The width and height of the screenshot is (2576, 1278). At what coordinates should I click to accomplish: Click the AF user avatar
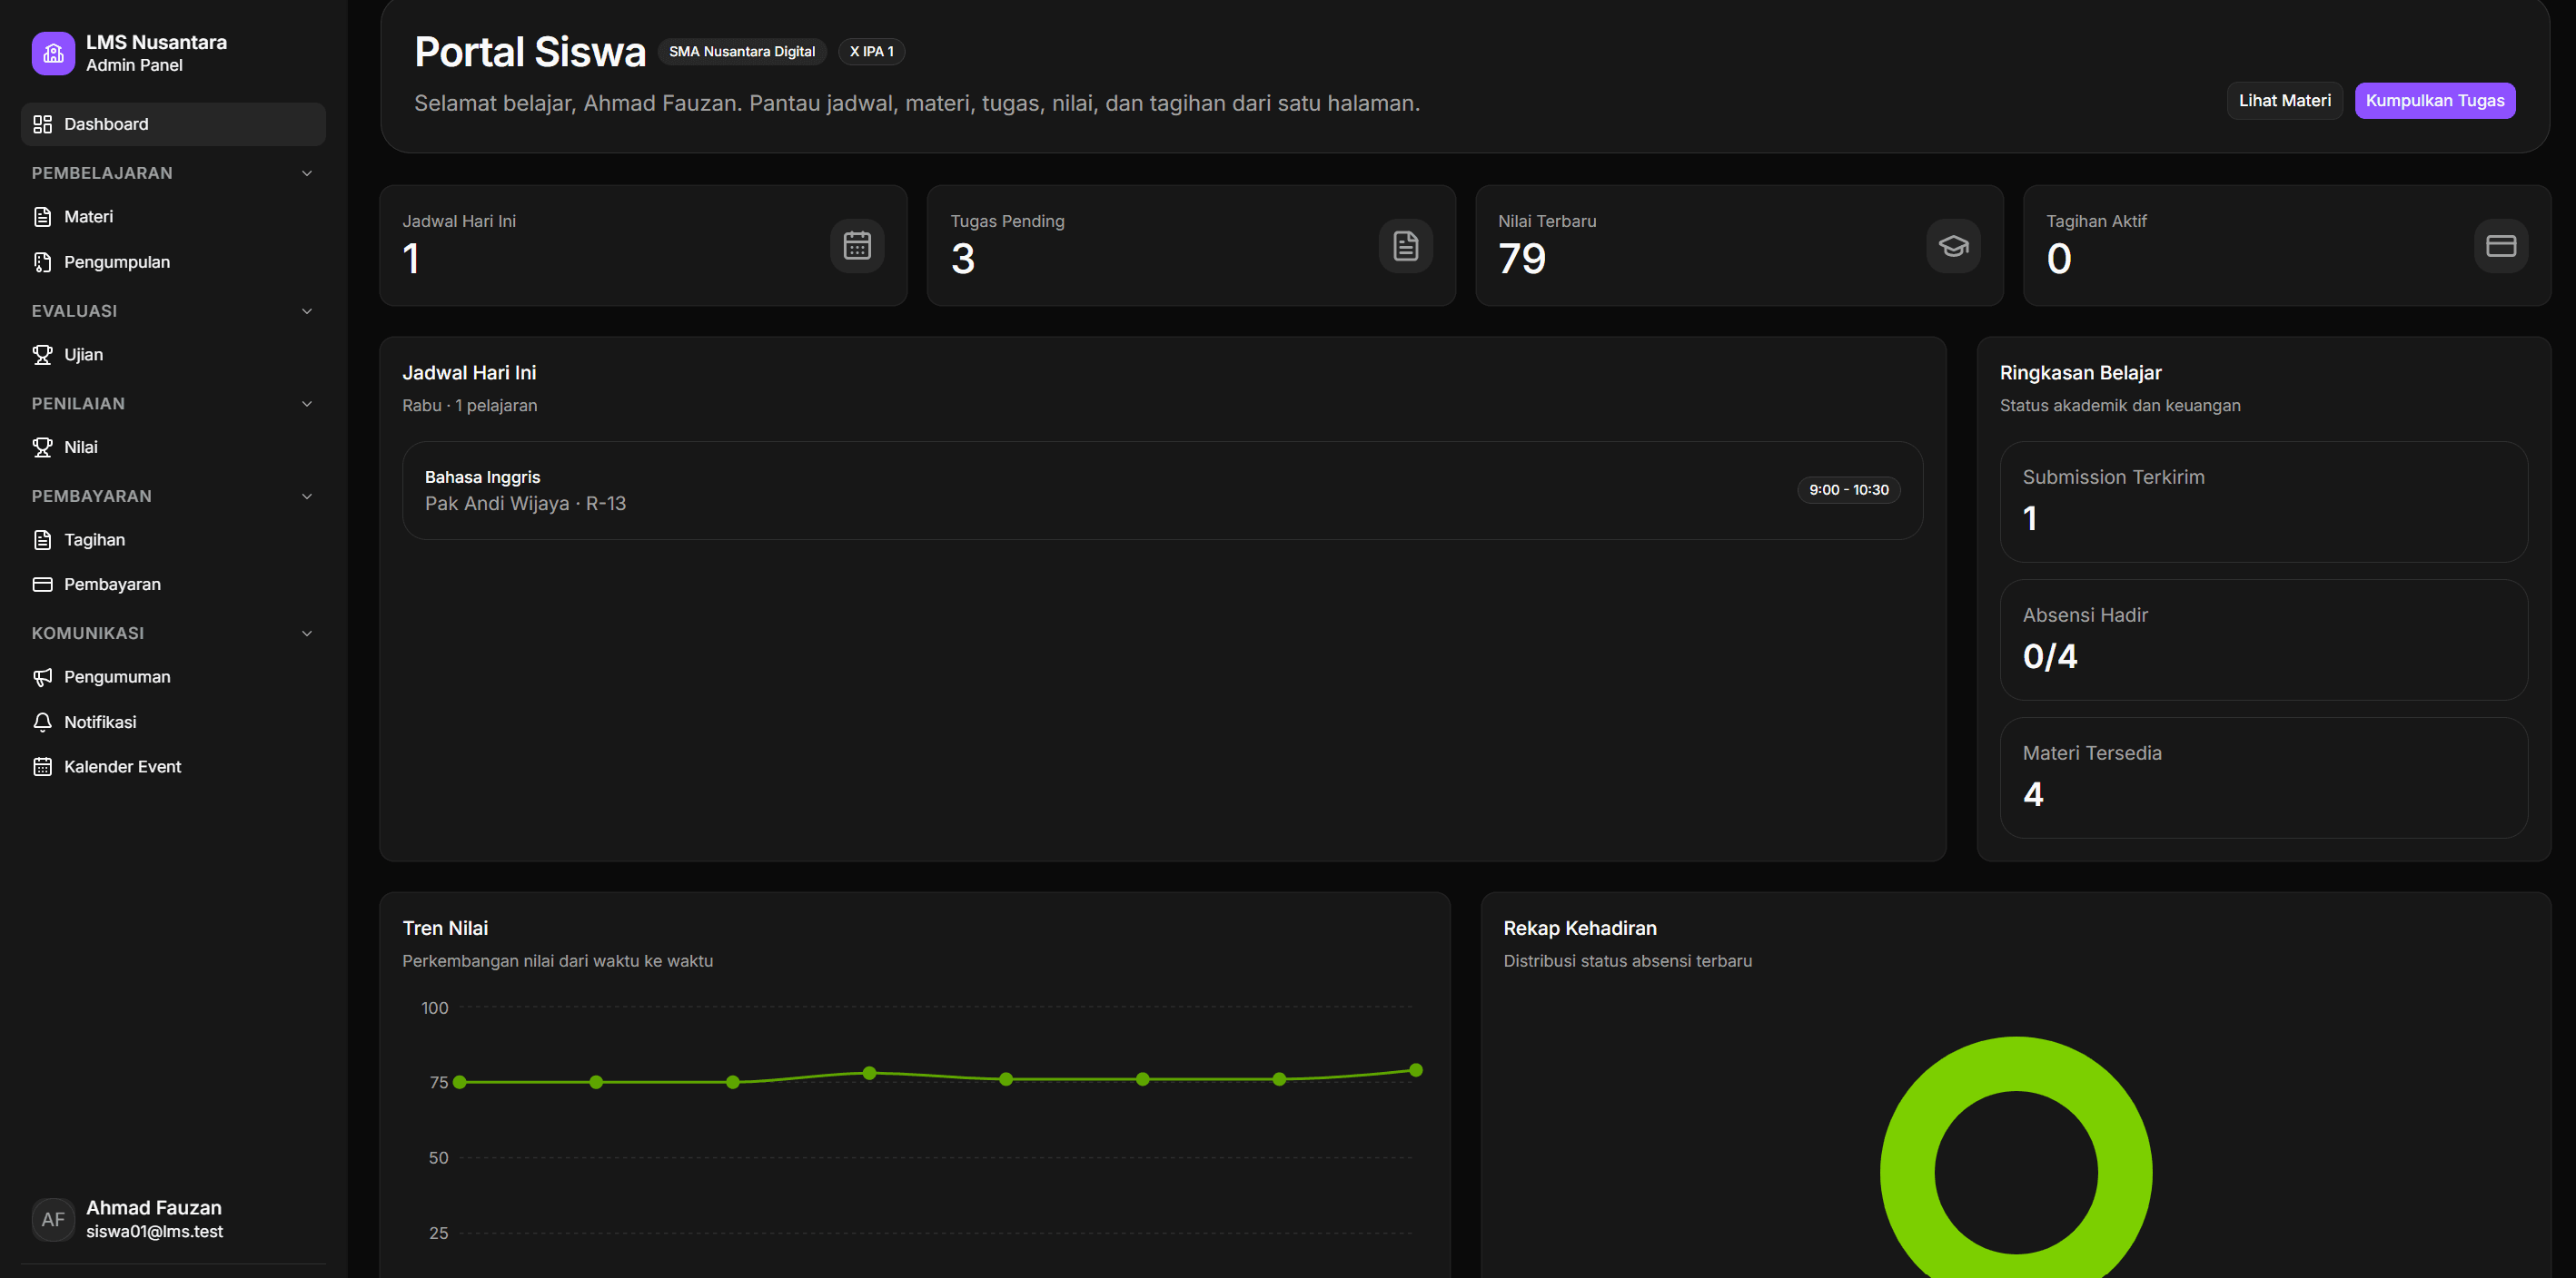[x=53, y=1219]
